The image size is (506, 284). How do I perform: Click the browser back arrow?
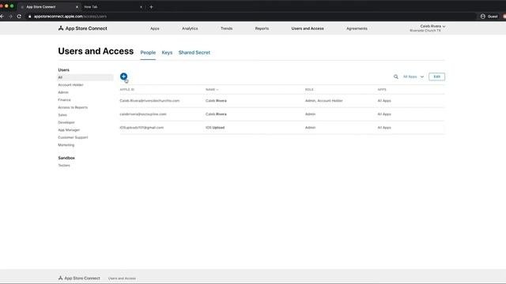point(2,16)
